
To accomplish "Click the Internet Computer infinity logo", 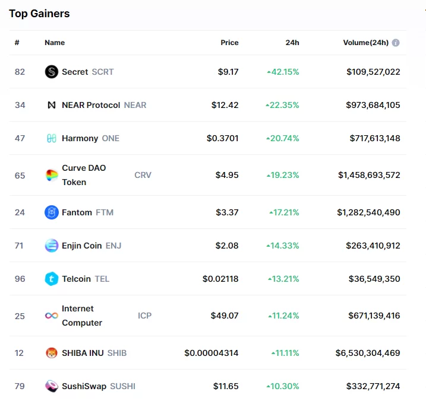I will click(52, 316).
